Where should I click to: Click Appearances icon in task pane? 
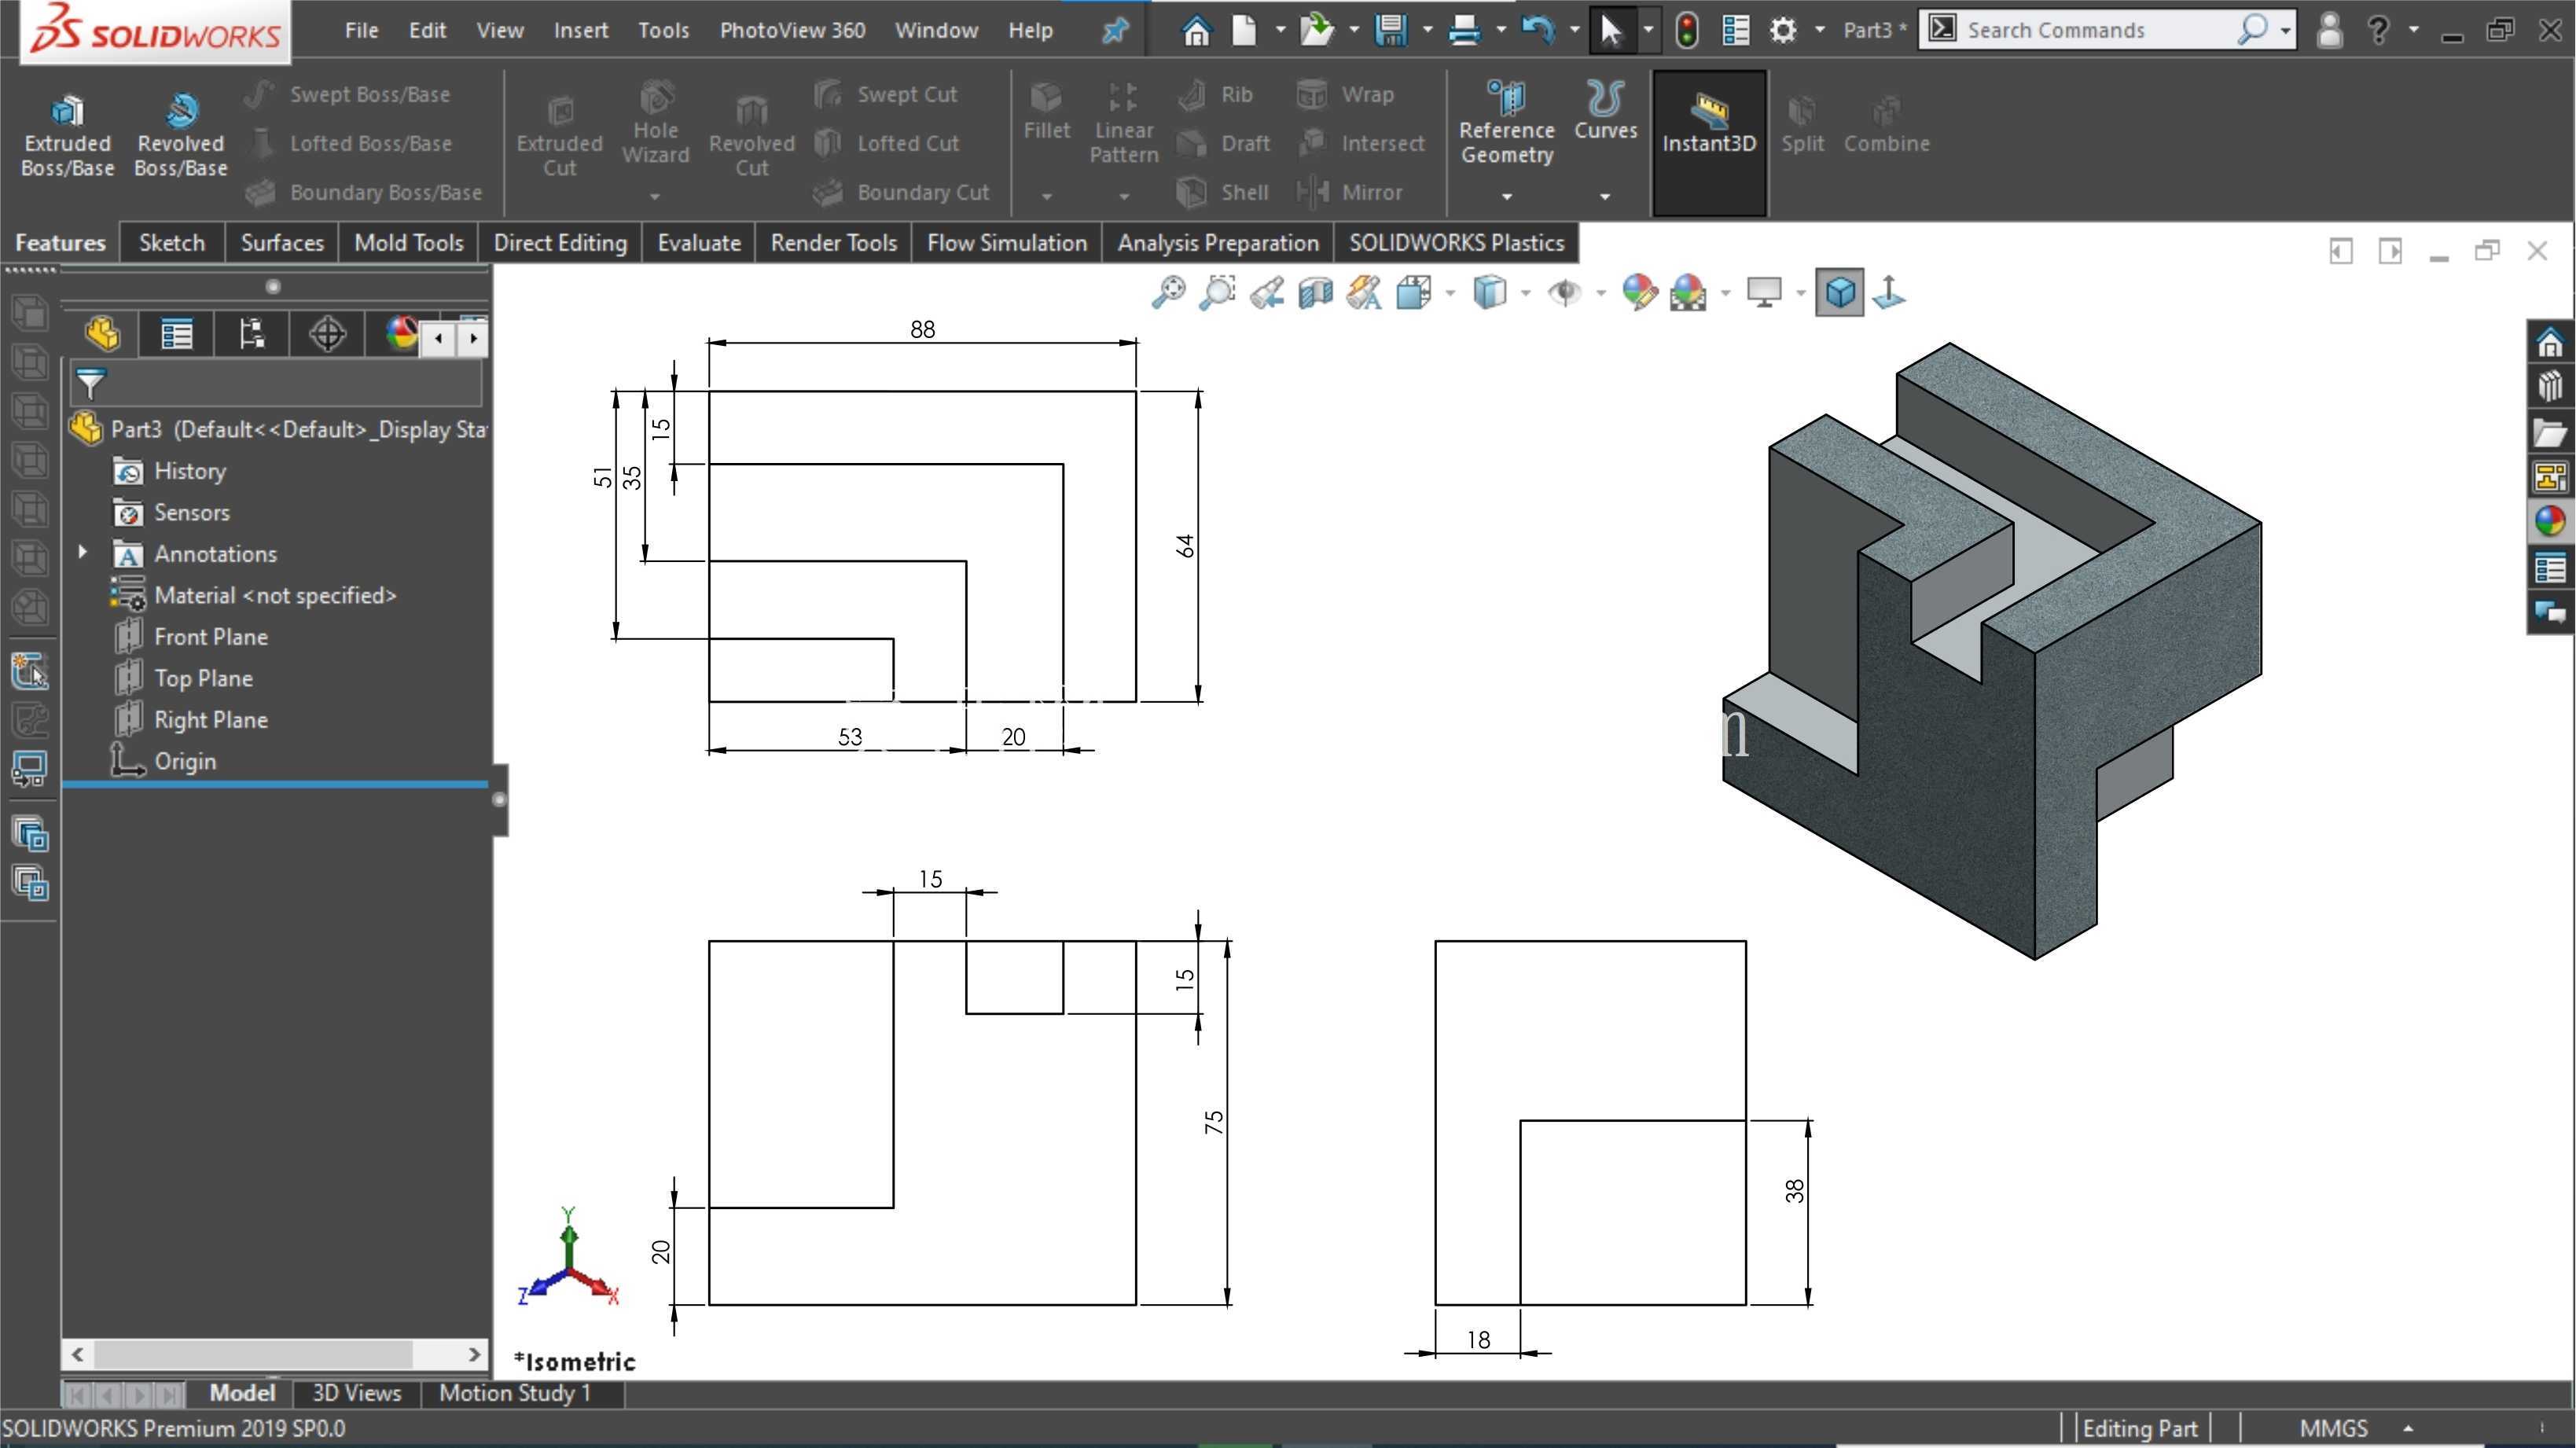tap(2549, 521)
